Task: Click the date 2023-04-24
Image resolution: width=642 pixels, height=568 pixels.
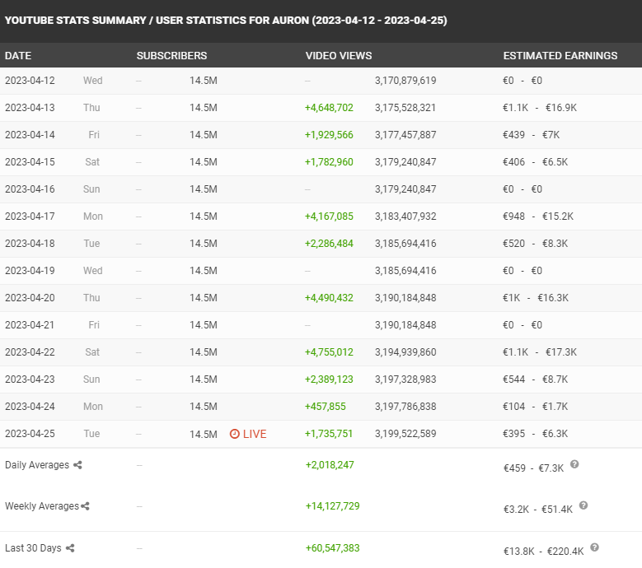Action: tap(30, 407)
